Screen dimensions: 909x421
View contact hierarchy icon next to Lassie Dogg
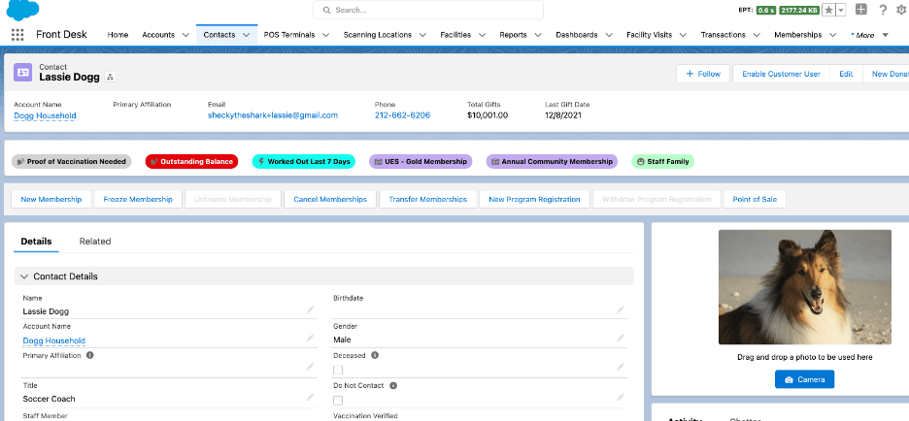click(x=110, y=77)
